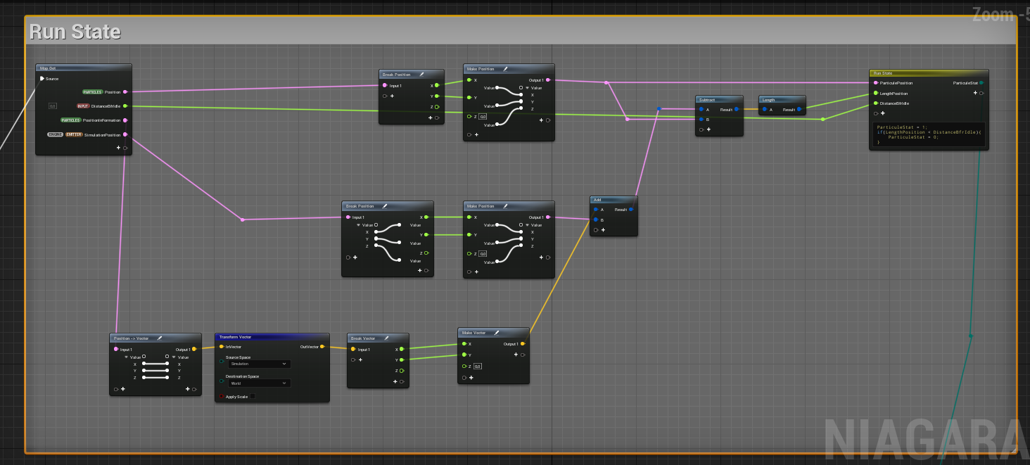Viewport: 1030px width, 465px height.
Task: Click pencil icon on Position -> Vector node
Action: [x=160, y=338]
